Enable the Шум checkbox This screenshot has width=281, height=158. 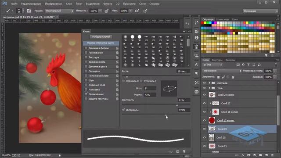click(86, 80)
